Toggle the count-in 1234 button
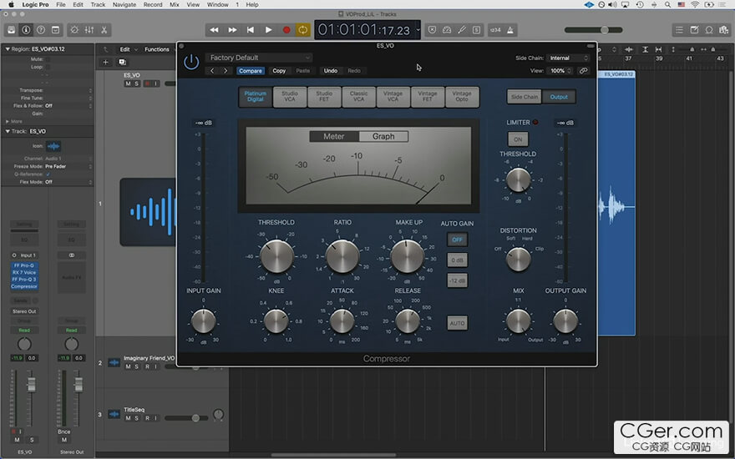 tap(495, 30)
